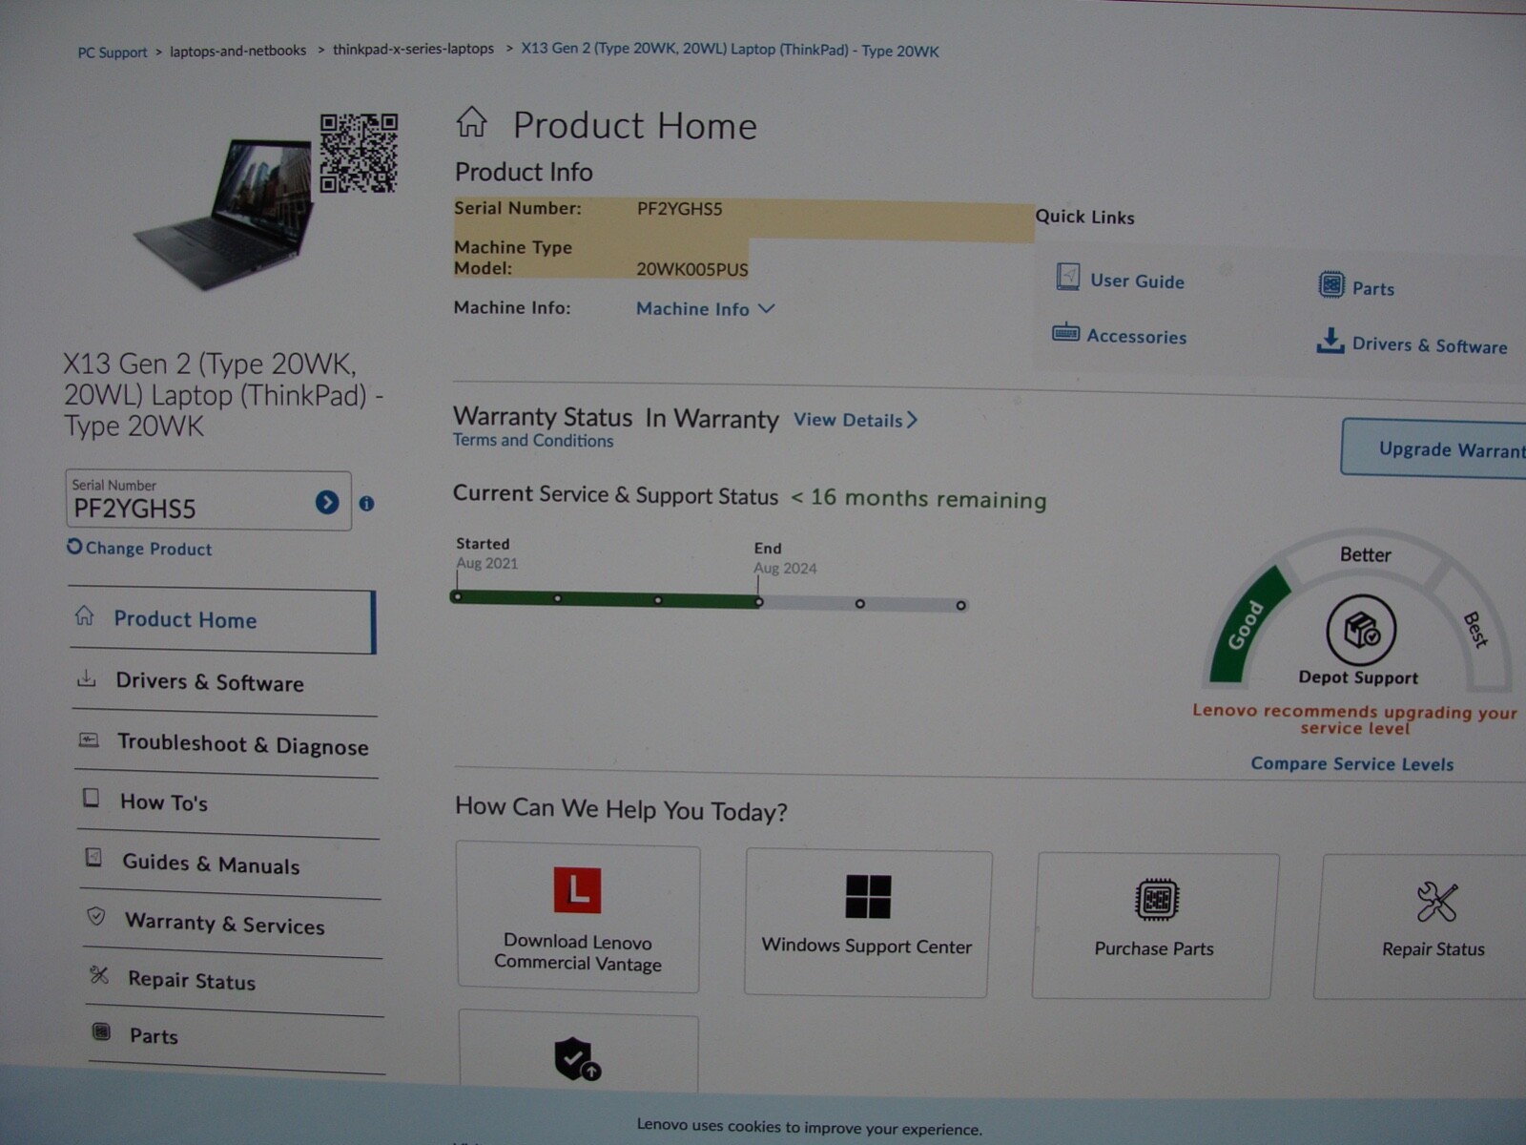Viewport: 1526px width, 1145px height.
Task: Click the Parts chip icon in Quick Links
Action: coord(1331,284)
